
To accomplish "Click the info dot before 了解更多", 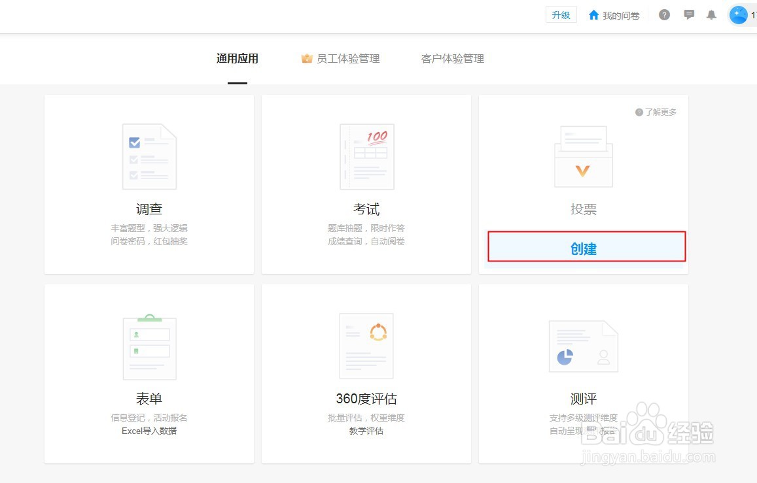I will 639,112.
